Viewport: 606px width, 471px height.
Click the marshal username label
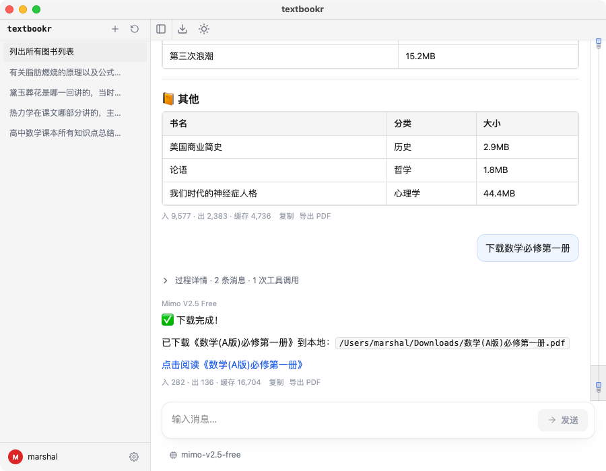coord(42,457)
